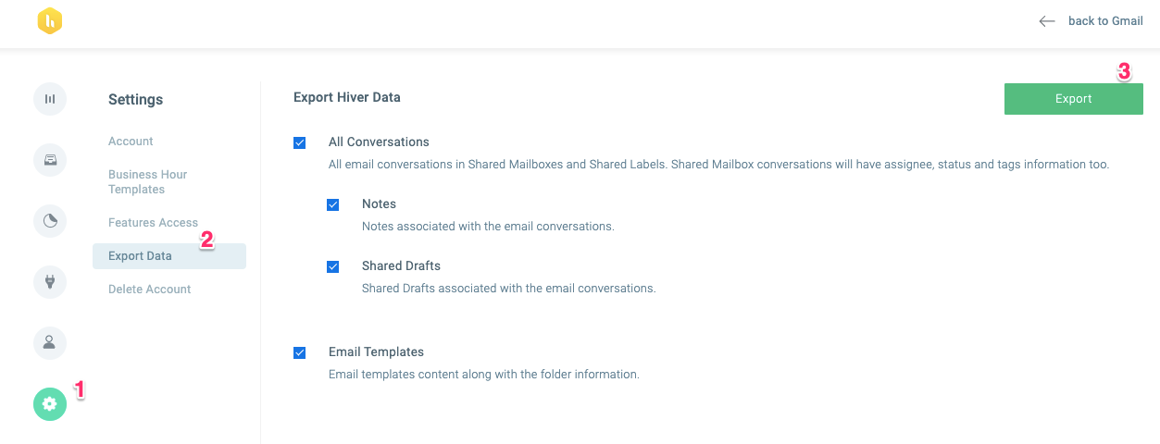Viewport: 1160px width, 444px height.
Task: Open the analytics bar chart sidebar icon
Action: click(50, 99)
